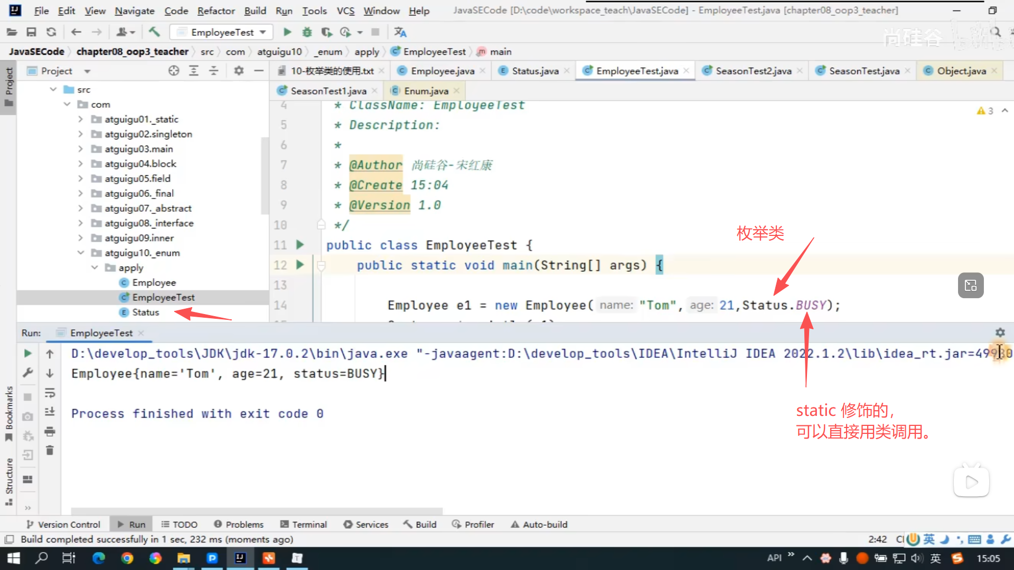
Task: Click the Debug bug icon in toolbar
Action: [x=307, y=32]
